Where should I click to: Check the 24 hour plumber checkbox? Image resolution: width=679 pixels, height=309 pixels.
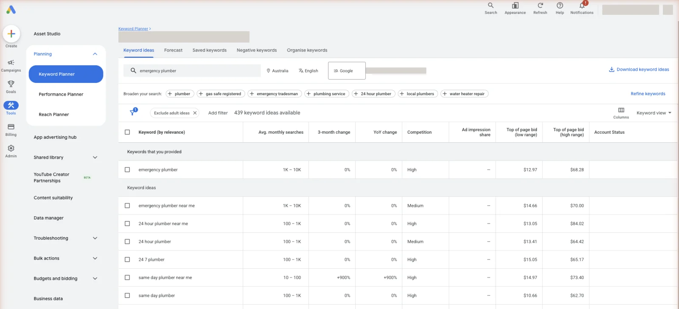(127, 242)
